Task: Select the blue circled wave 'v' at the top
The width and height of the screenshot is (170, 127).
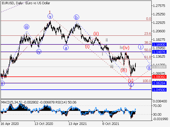Action: [x=50, y=16]
